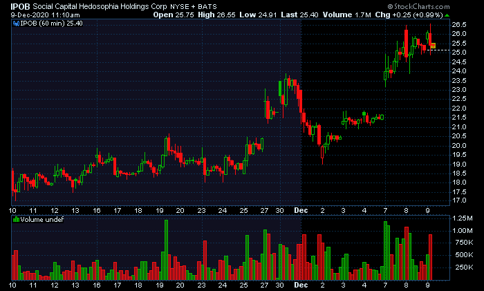Click the tallest green volume bar on the 19th
484x291 pixels.
167,250
